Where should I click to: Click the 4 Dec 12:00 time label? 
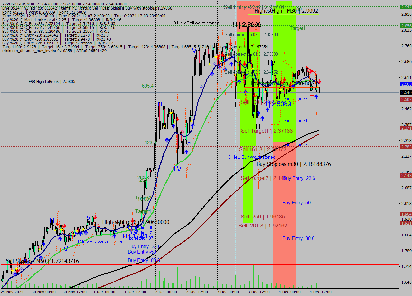(x=320, y=292)
